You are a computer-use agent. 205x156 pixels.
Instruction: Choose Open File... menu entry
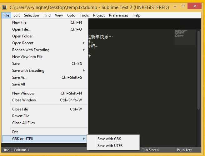[x=45, y=29]
